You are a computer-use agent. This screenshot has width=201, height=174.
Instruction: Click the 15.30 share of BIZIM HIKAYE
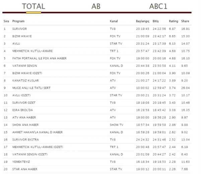[x=185, y=36]
